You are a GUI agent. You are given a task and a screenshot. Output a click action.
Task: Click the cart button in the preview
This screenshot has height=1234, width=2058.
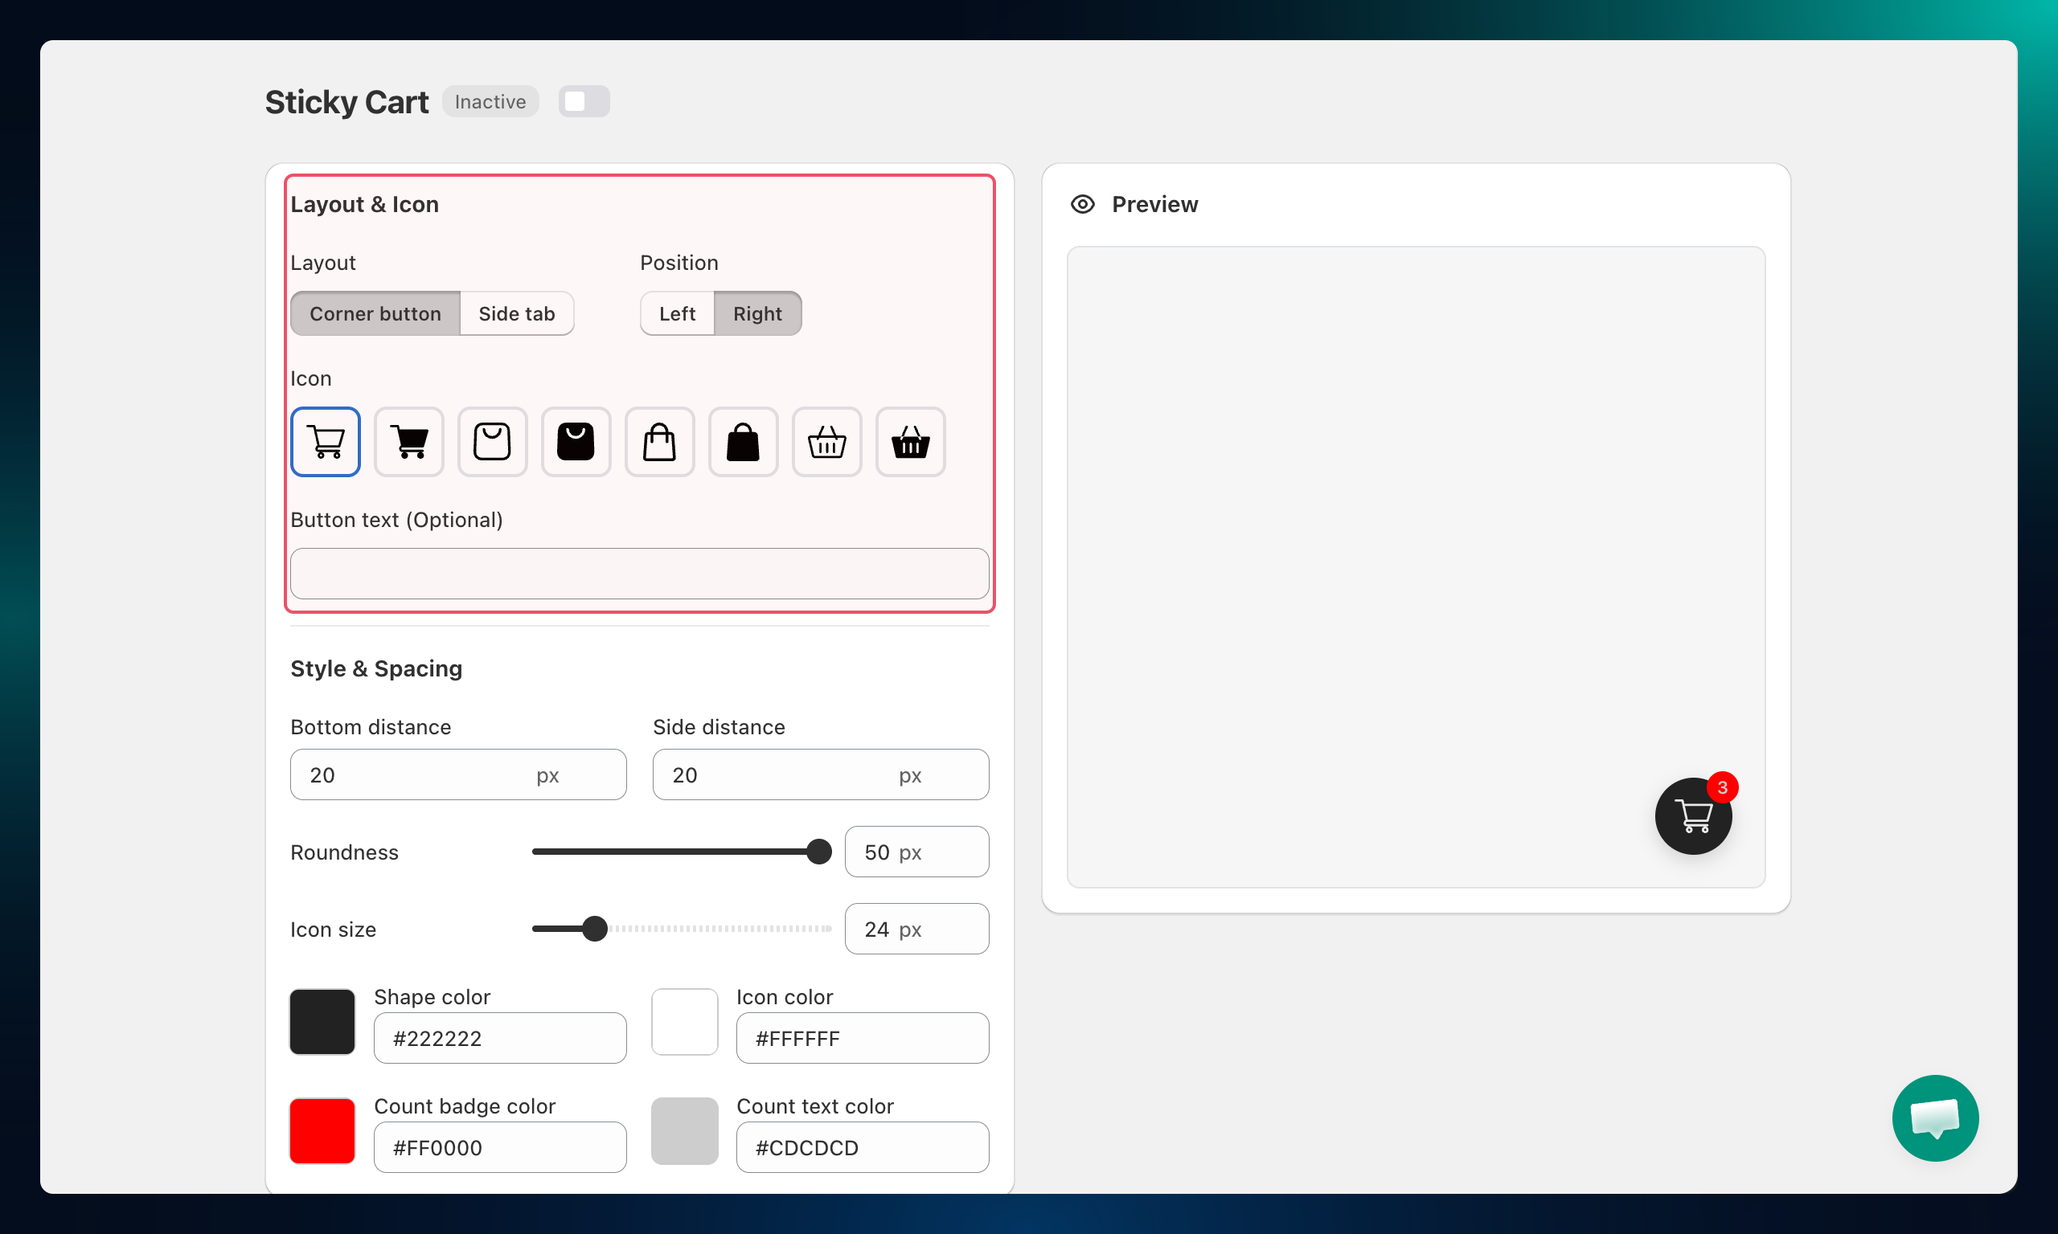coord(1693,815)
